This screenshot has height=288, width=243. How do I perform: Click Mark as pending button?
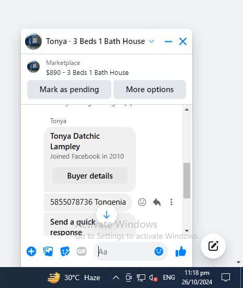point(70,90)
